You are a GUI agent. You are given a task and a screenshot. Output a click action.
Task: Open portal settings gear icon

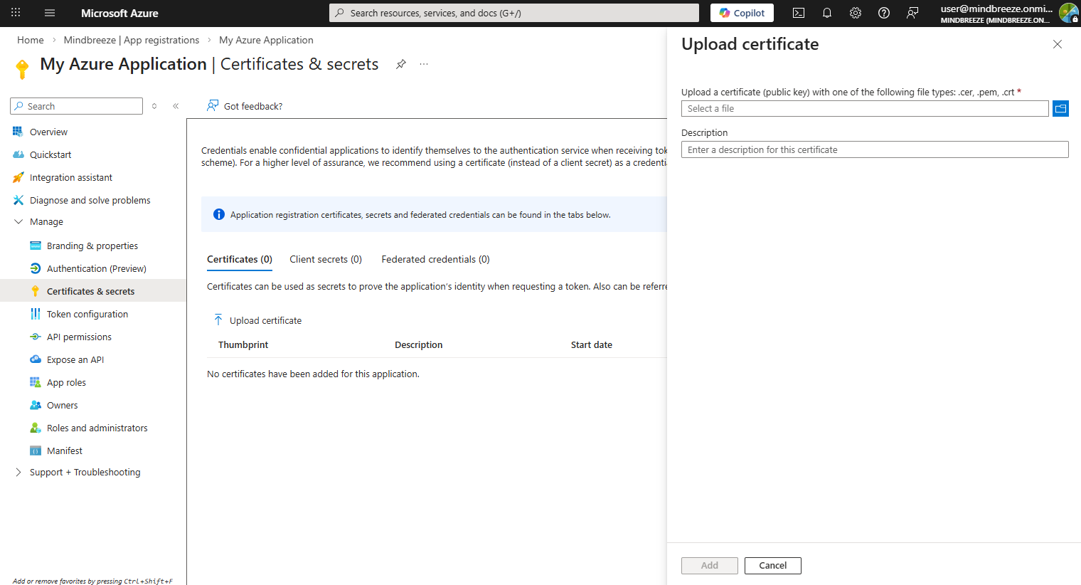[856, 13]
